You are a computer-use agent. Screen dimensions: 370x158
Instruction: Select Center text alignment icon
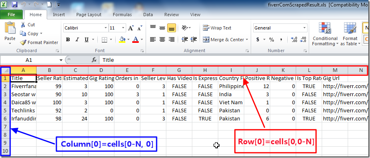coord(162,39)
